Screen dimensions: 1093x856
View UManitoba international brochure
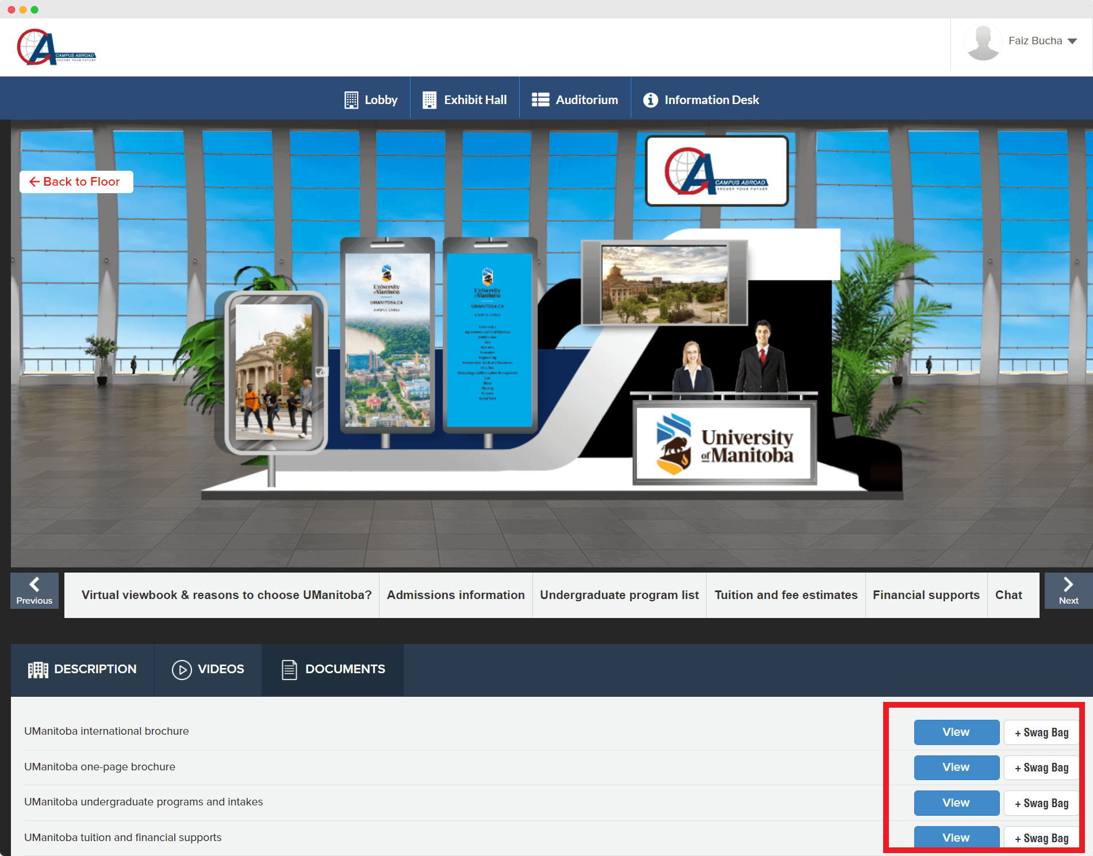[x=956, y=732]
